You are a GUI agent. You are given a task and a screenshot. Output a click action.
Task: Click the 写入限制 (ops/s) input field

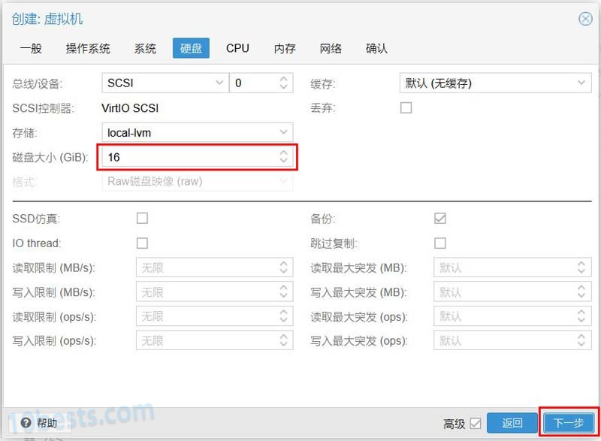(214, 340)
